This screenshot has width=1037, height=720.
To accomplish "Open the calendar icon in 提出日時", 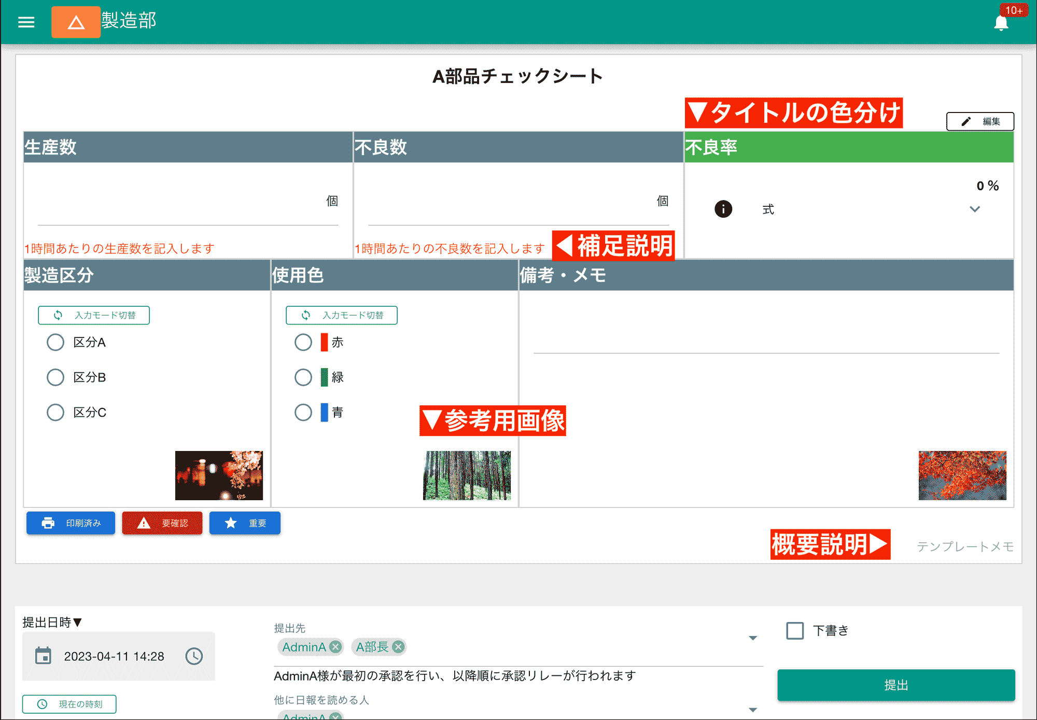I will tap(44, 656).
